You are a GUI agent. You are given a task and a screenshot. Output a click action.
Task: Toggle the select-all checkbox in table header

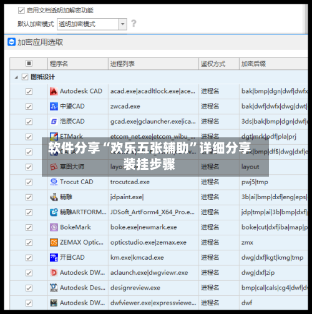[x=29, y=63]
